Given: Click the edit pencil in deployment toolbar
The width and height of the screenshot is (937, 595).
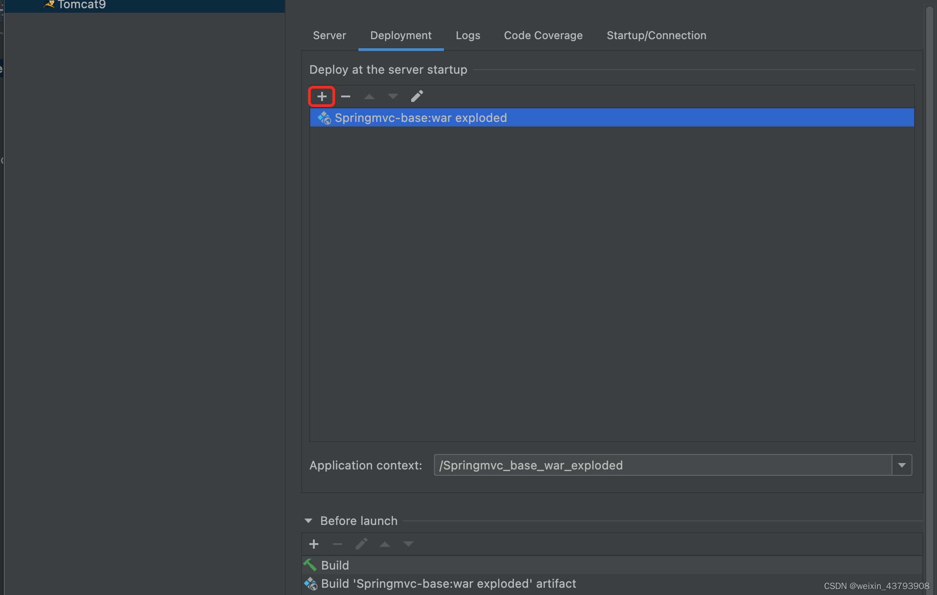Looking at the screenshot, I should coord(417,96).
